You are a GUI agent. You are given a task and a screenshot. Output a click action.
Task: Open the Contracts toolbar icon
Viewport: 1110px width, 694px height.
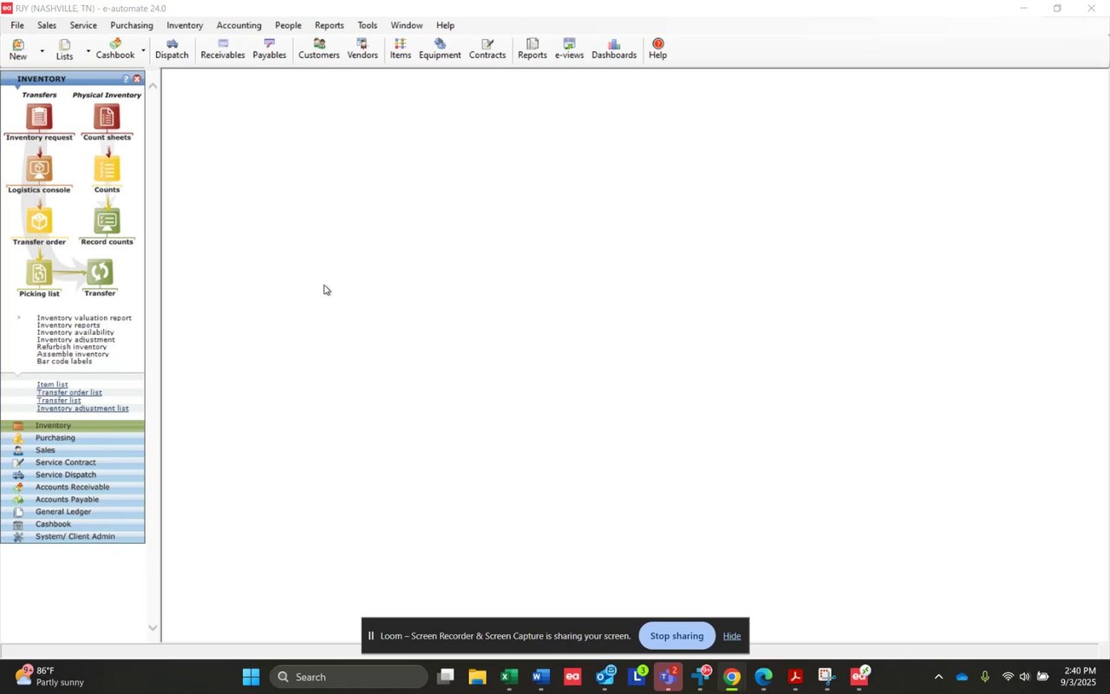click(x=487, y=49)
